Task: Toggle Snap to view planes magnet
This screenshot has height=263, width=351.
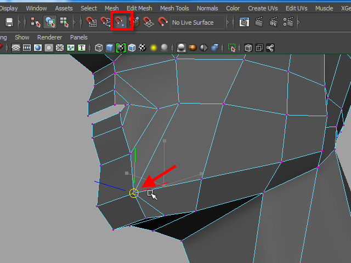Action: click(x=149, y=22)
